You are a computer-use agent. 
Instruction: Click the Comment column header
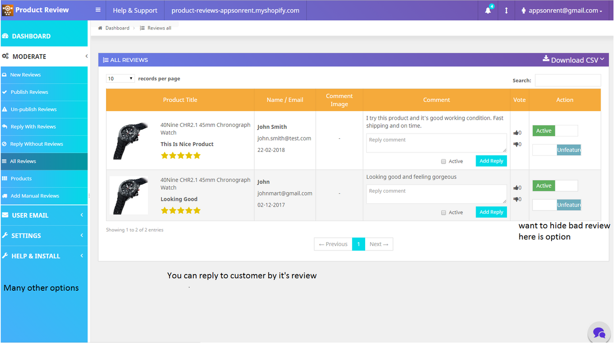click(x=436, y=100)
